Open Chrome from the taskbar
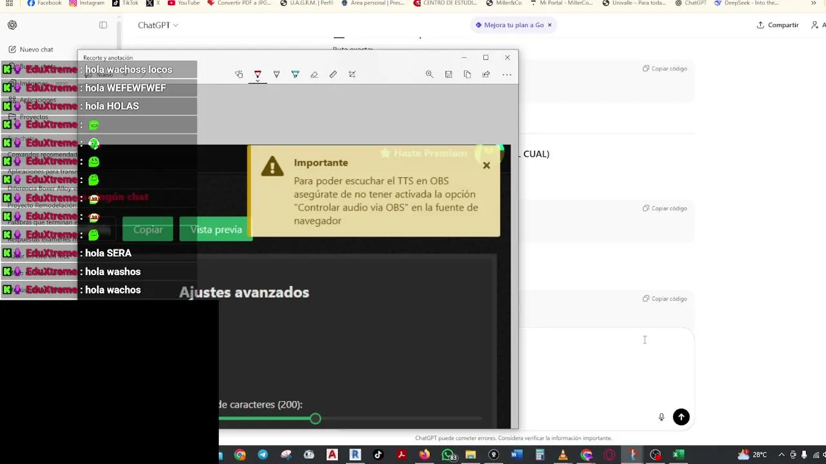This screenshot has width=826, height=464. (x=240, y=455)
